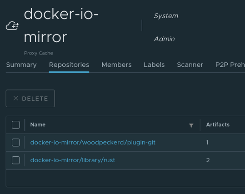Sort by the Artifacts column header
The width and height of the screenshot is (245, 194).
tap(218, 124)
